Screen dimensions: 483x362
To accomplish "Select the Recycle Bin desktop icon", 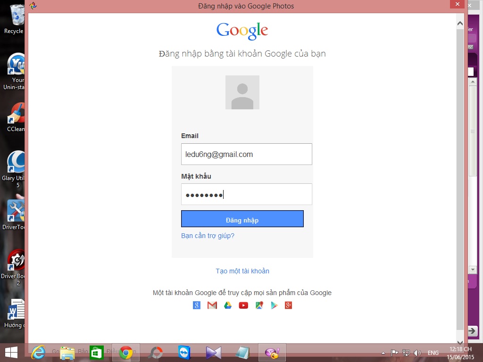I will click(x=14, y=19).
